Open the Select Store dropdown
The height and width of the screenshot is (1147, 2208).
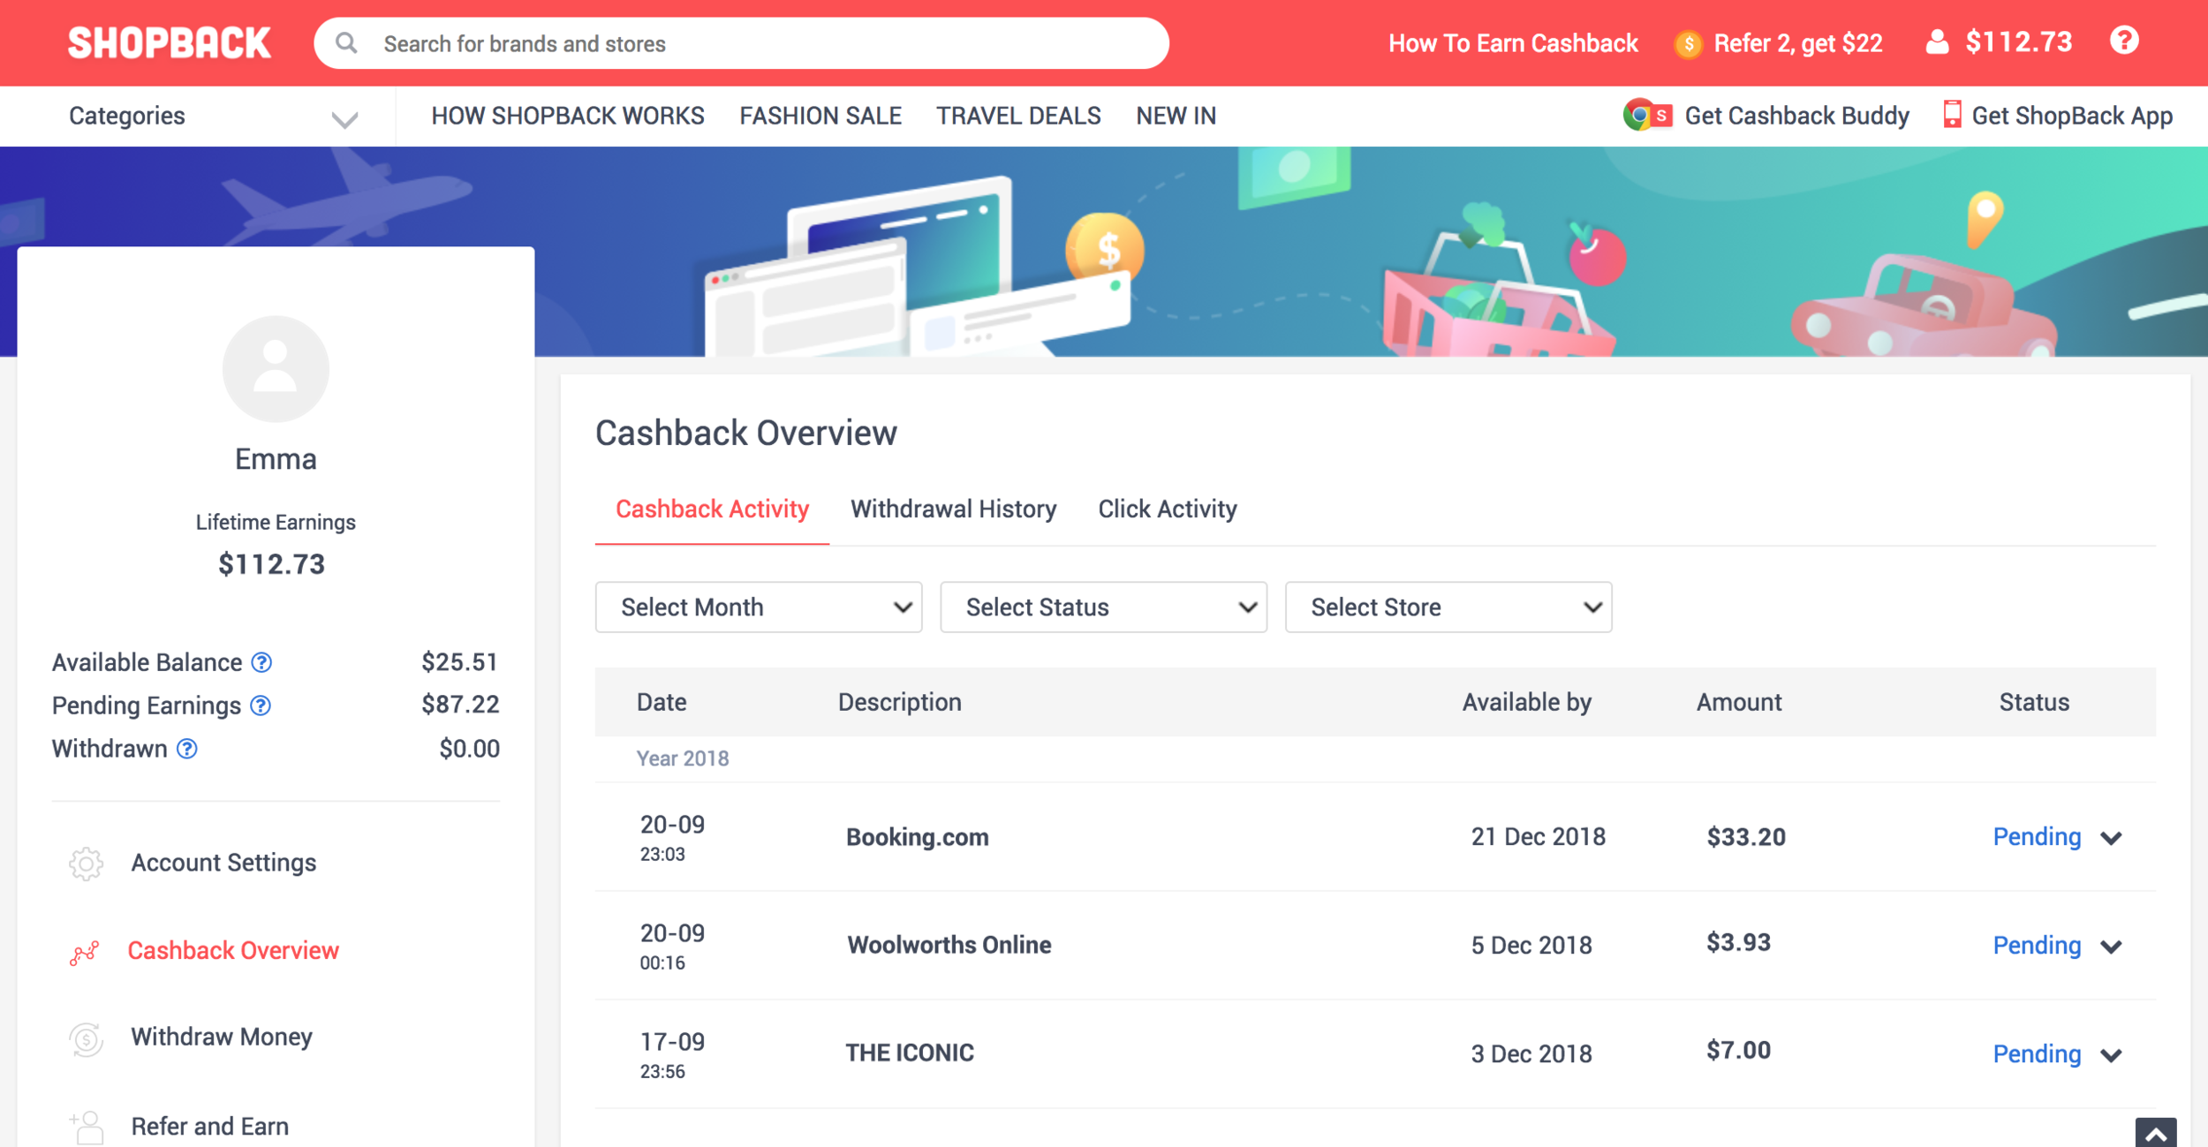tap(1448, 607)
